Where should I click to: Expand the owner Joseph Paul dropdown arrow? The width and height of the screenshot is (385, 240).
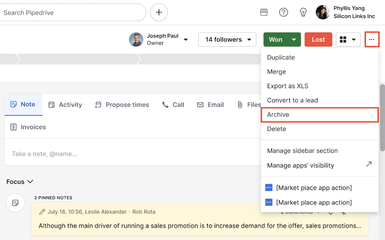(186, 39)
